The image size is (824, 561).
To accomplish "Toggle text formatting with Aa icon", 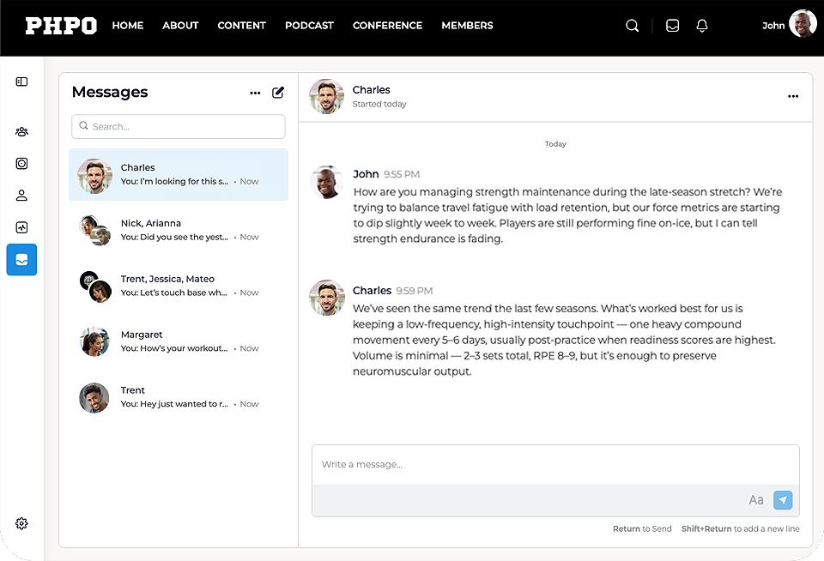I will pos(756,500).
